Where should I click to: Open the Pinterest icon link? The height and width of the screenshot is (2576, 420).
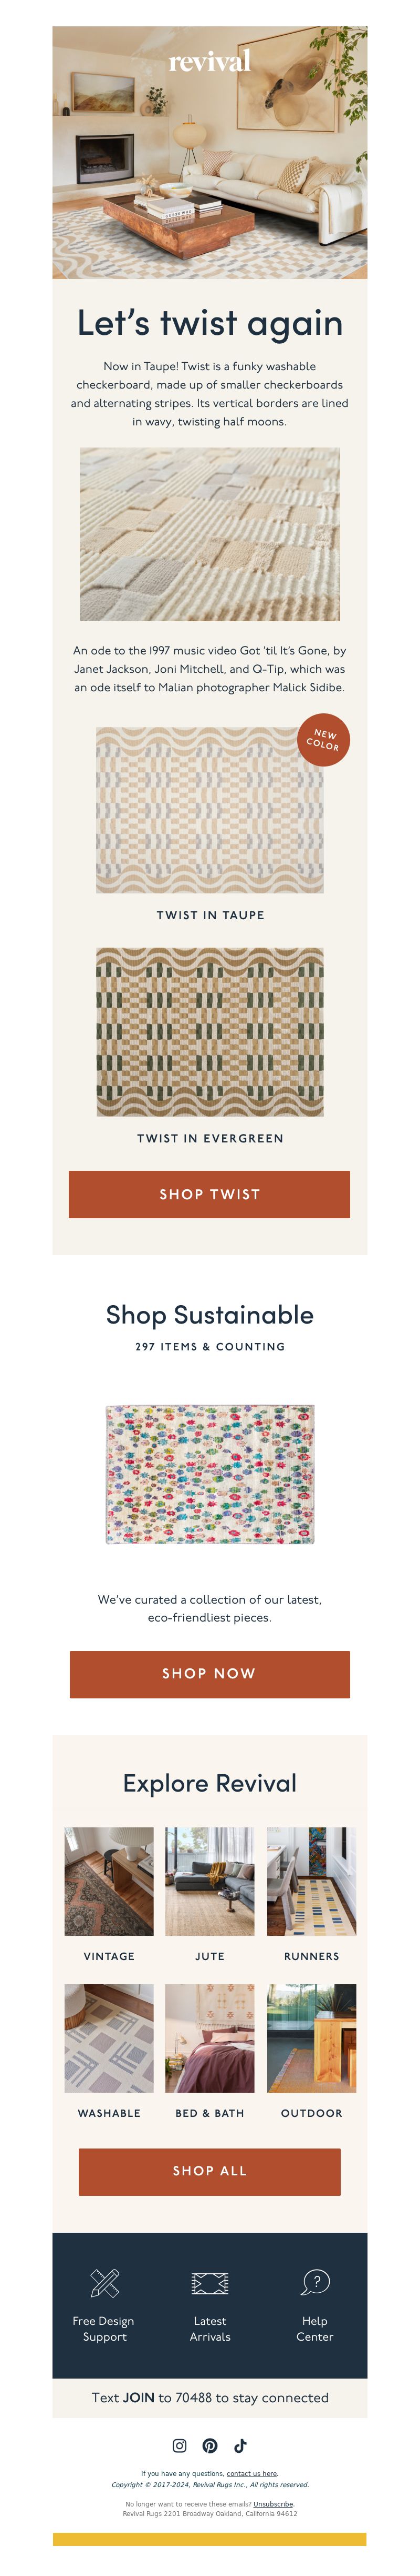coord(209,2445)
